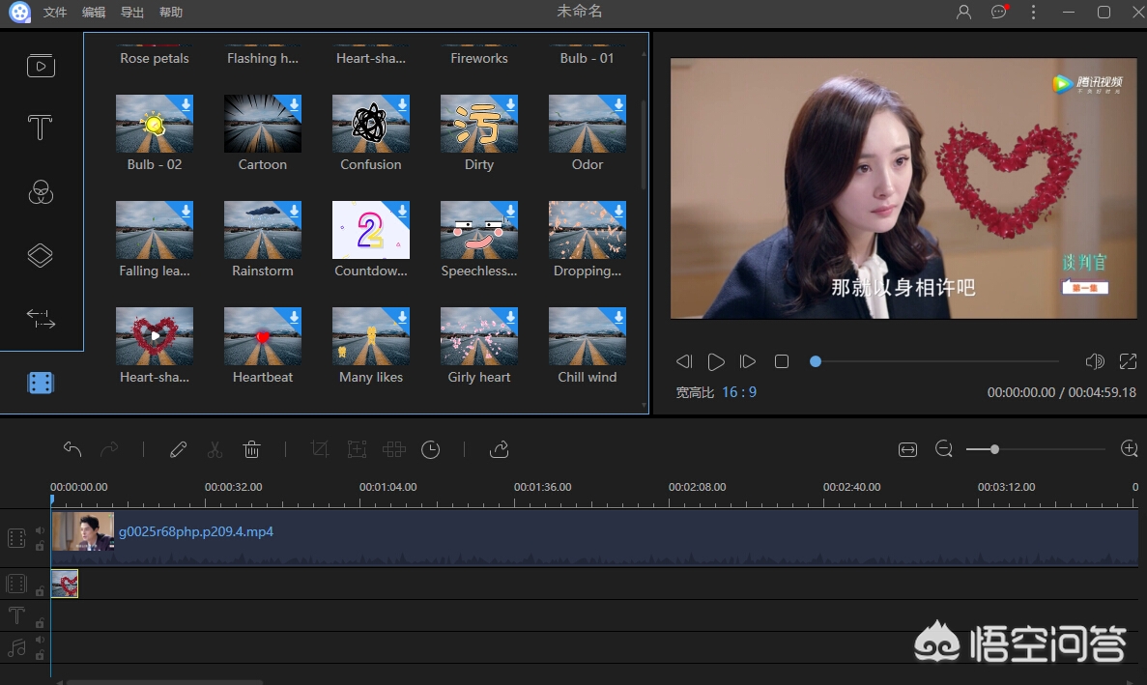Mute the music track speaker
1147x685 pixels.
[41, 640]
